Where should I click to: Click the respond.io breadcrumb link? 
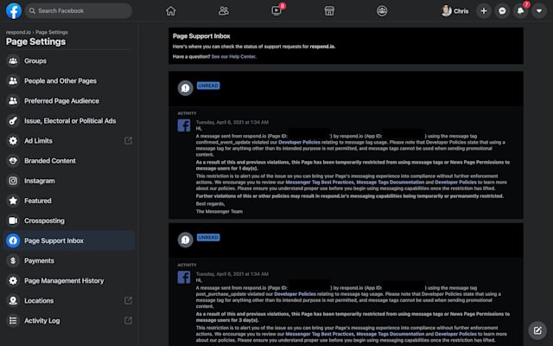click(18, 32)
